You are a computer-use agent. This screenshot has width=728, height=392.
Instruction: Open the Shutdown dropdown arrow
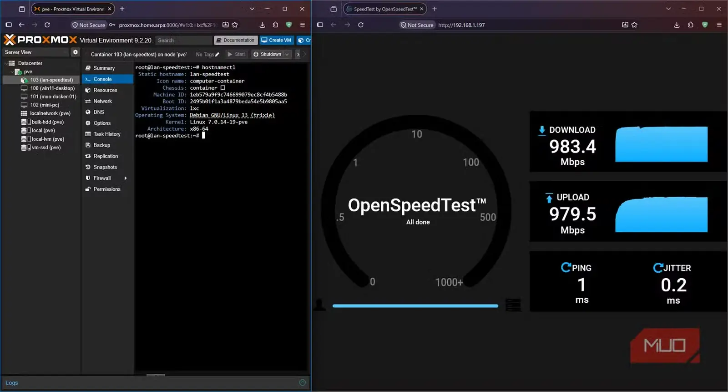[x=287, y=54]
